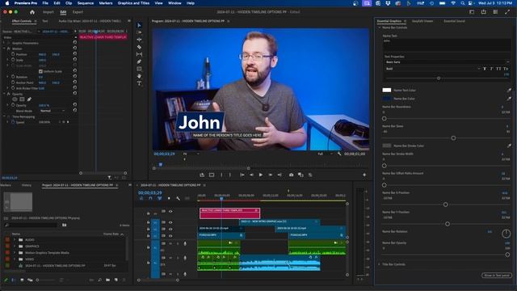Click the Home icon in header
The image size is (517, 291).
(x=32, y=12)
